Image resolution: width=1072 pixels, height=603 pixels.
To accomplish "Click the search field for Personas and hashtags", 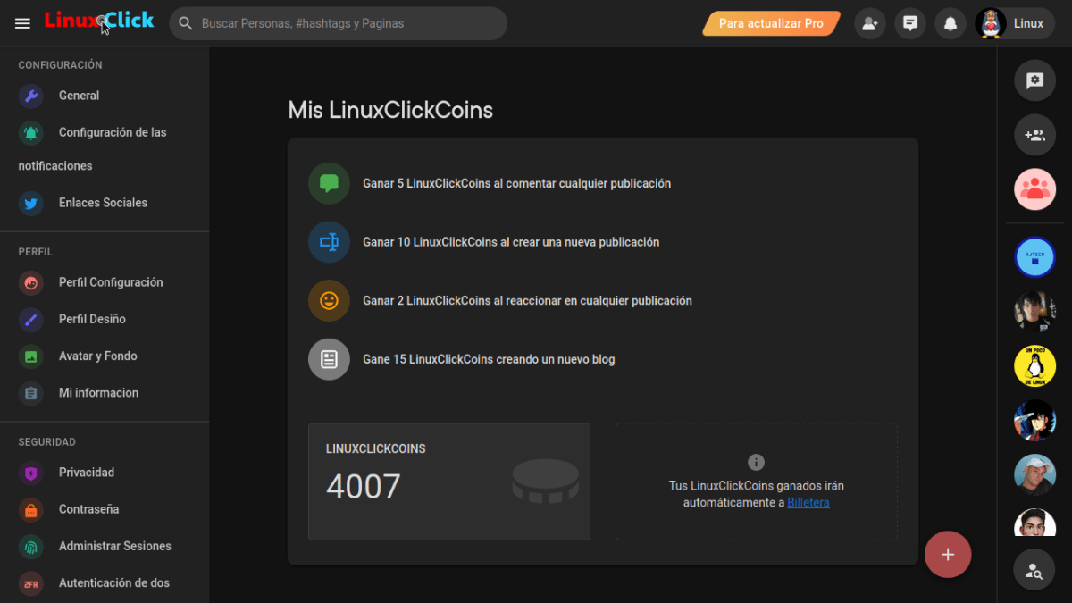I will pyautogui.click(x=339, y=23).
